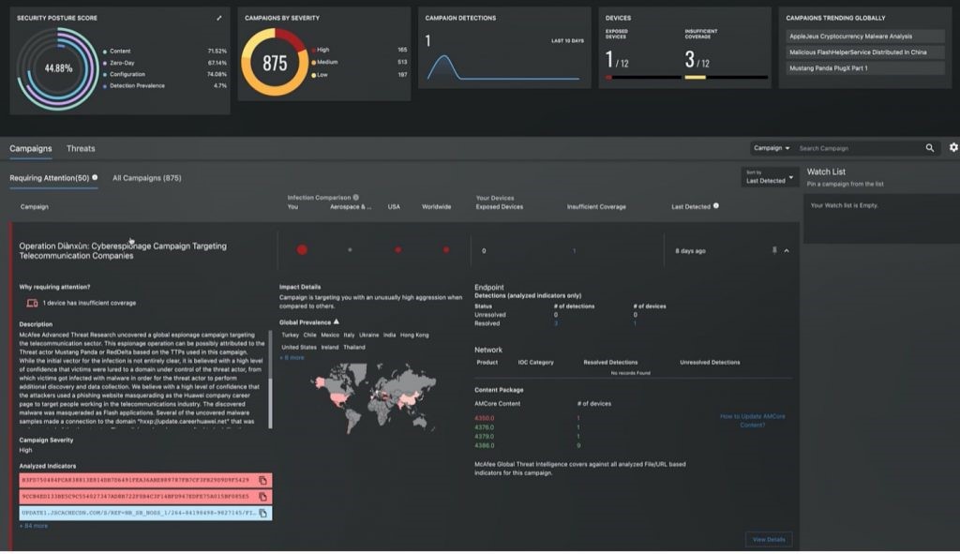Click the resolved detections count link
Viewport: 960px width, 554px height.
556,323
